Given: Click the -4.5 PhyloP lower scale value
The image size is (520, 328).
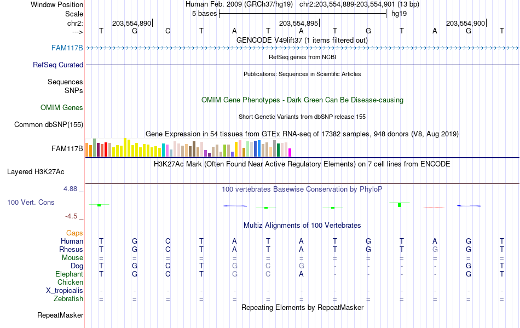Looking at the screenshot, I should [71, 216].
